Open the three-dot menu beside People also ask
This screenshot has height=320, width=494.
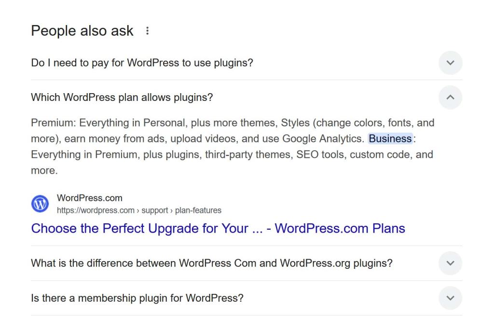tap(147, 31)
